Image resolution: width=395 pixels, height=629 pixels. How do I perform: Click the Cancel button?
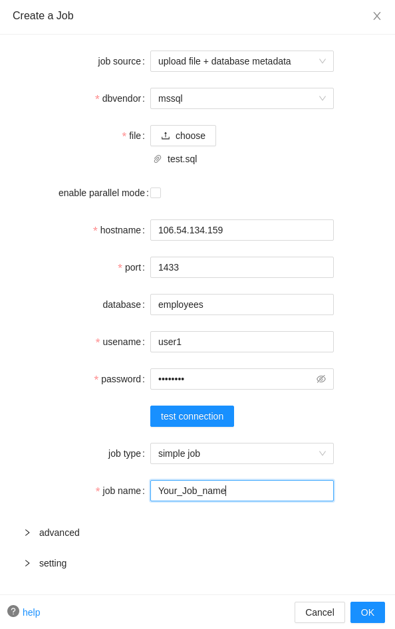pos(320,612)
